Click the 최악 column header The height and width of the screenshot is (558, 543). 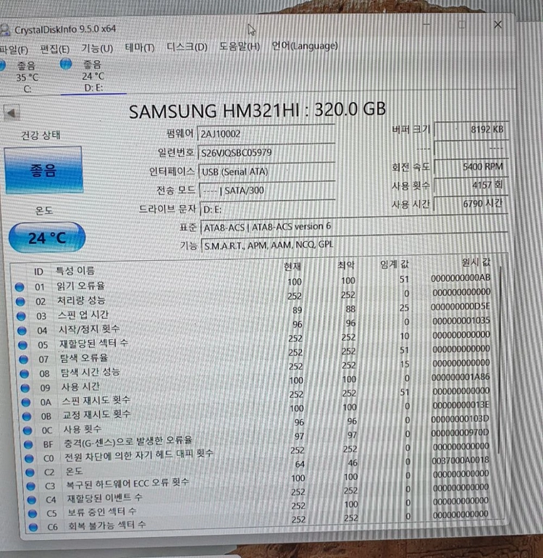345,265
